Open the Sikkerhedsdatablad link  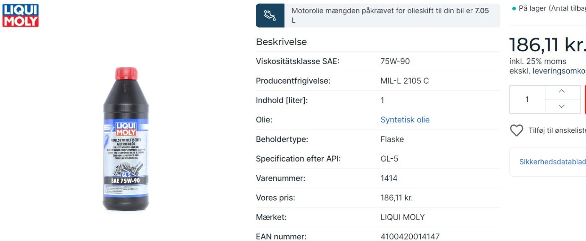coord(553,162)
